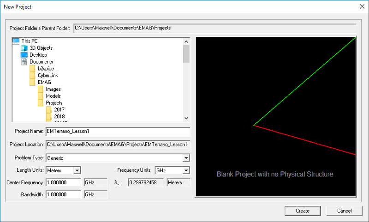
Task: Click the Images folder icon
Action: (x=41, y=89)
